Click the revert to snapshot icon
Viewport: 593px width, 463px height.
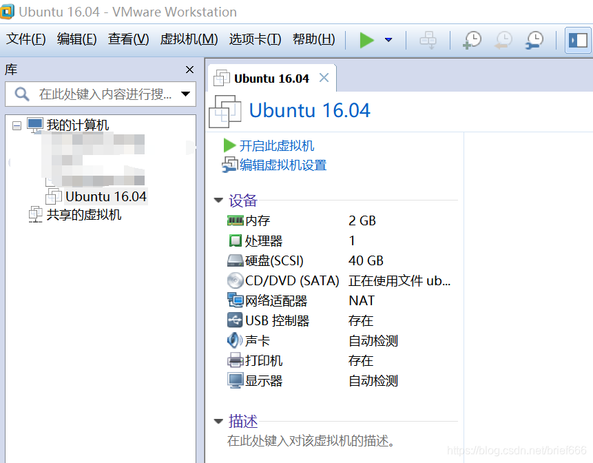tap(503, 40)
